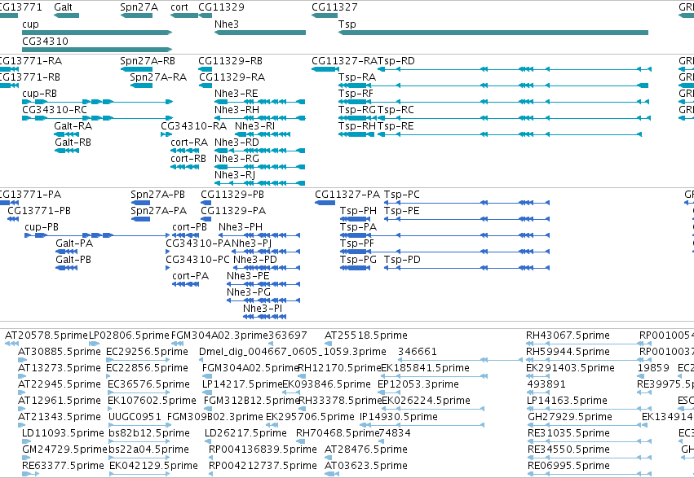Click the LD26217.5prime EST label
Screen dimensions: 694x478
coord(245,433)
